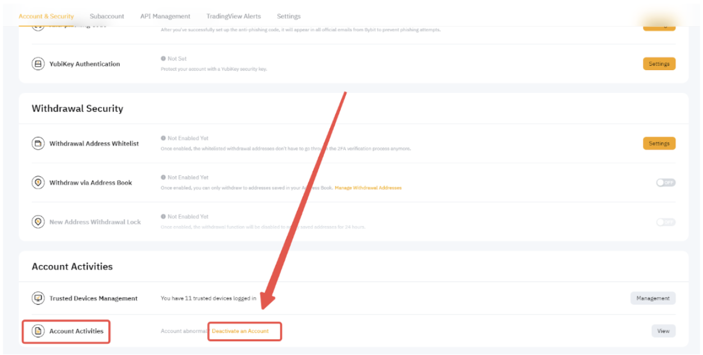This screenshot has width=703, height=355.
Task: Click the New Address Withdrawal Lock icon
Action: 38,222
